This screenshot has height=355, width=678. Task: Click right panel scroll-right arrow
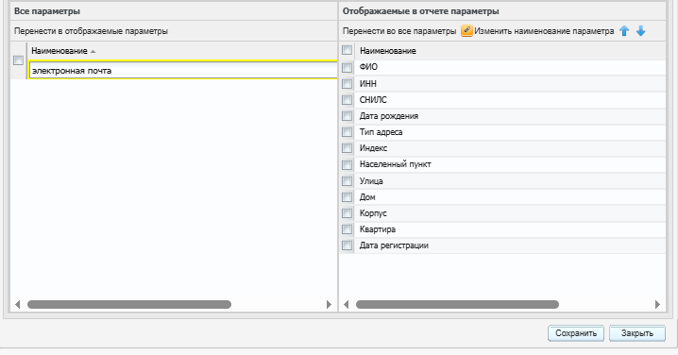pyautogui.click(x=657, y=304)
